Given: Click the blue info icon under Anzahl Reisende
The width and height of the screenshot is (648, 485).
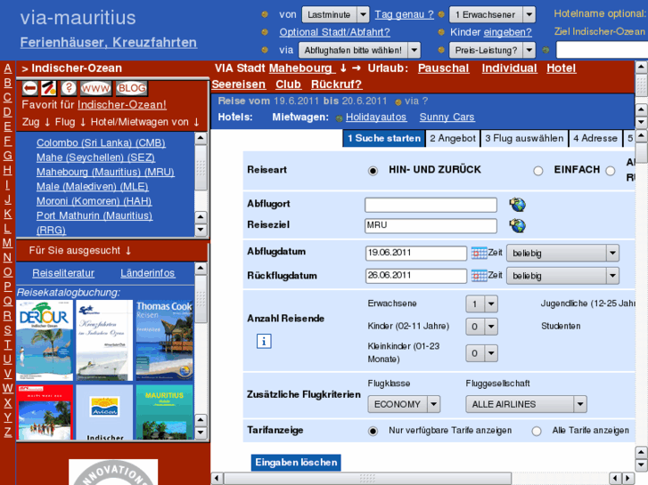Looking at the screenshot, I should pyautogui.click(x=264, y=342).
